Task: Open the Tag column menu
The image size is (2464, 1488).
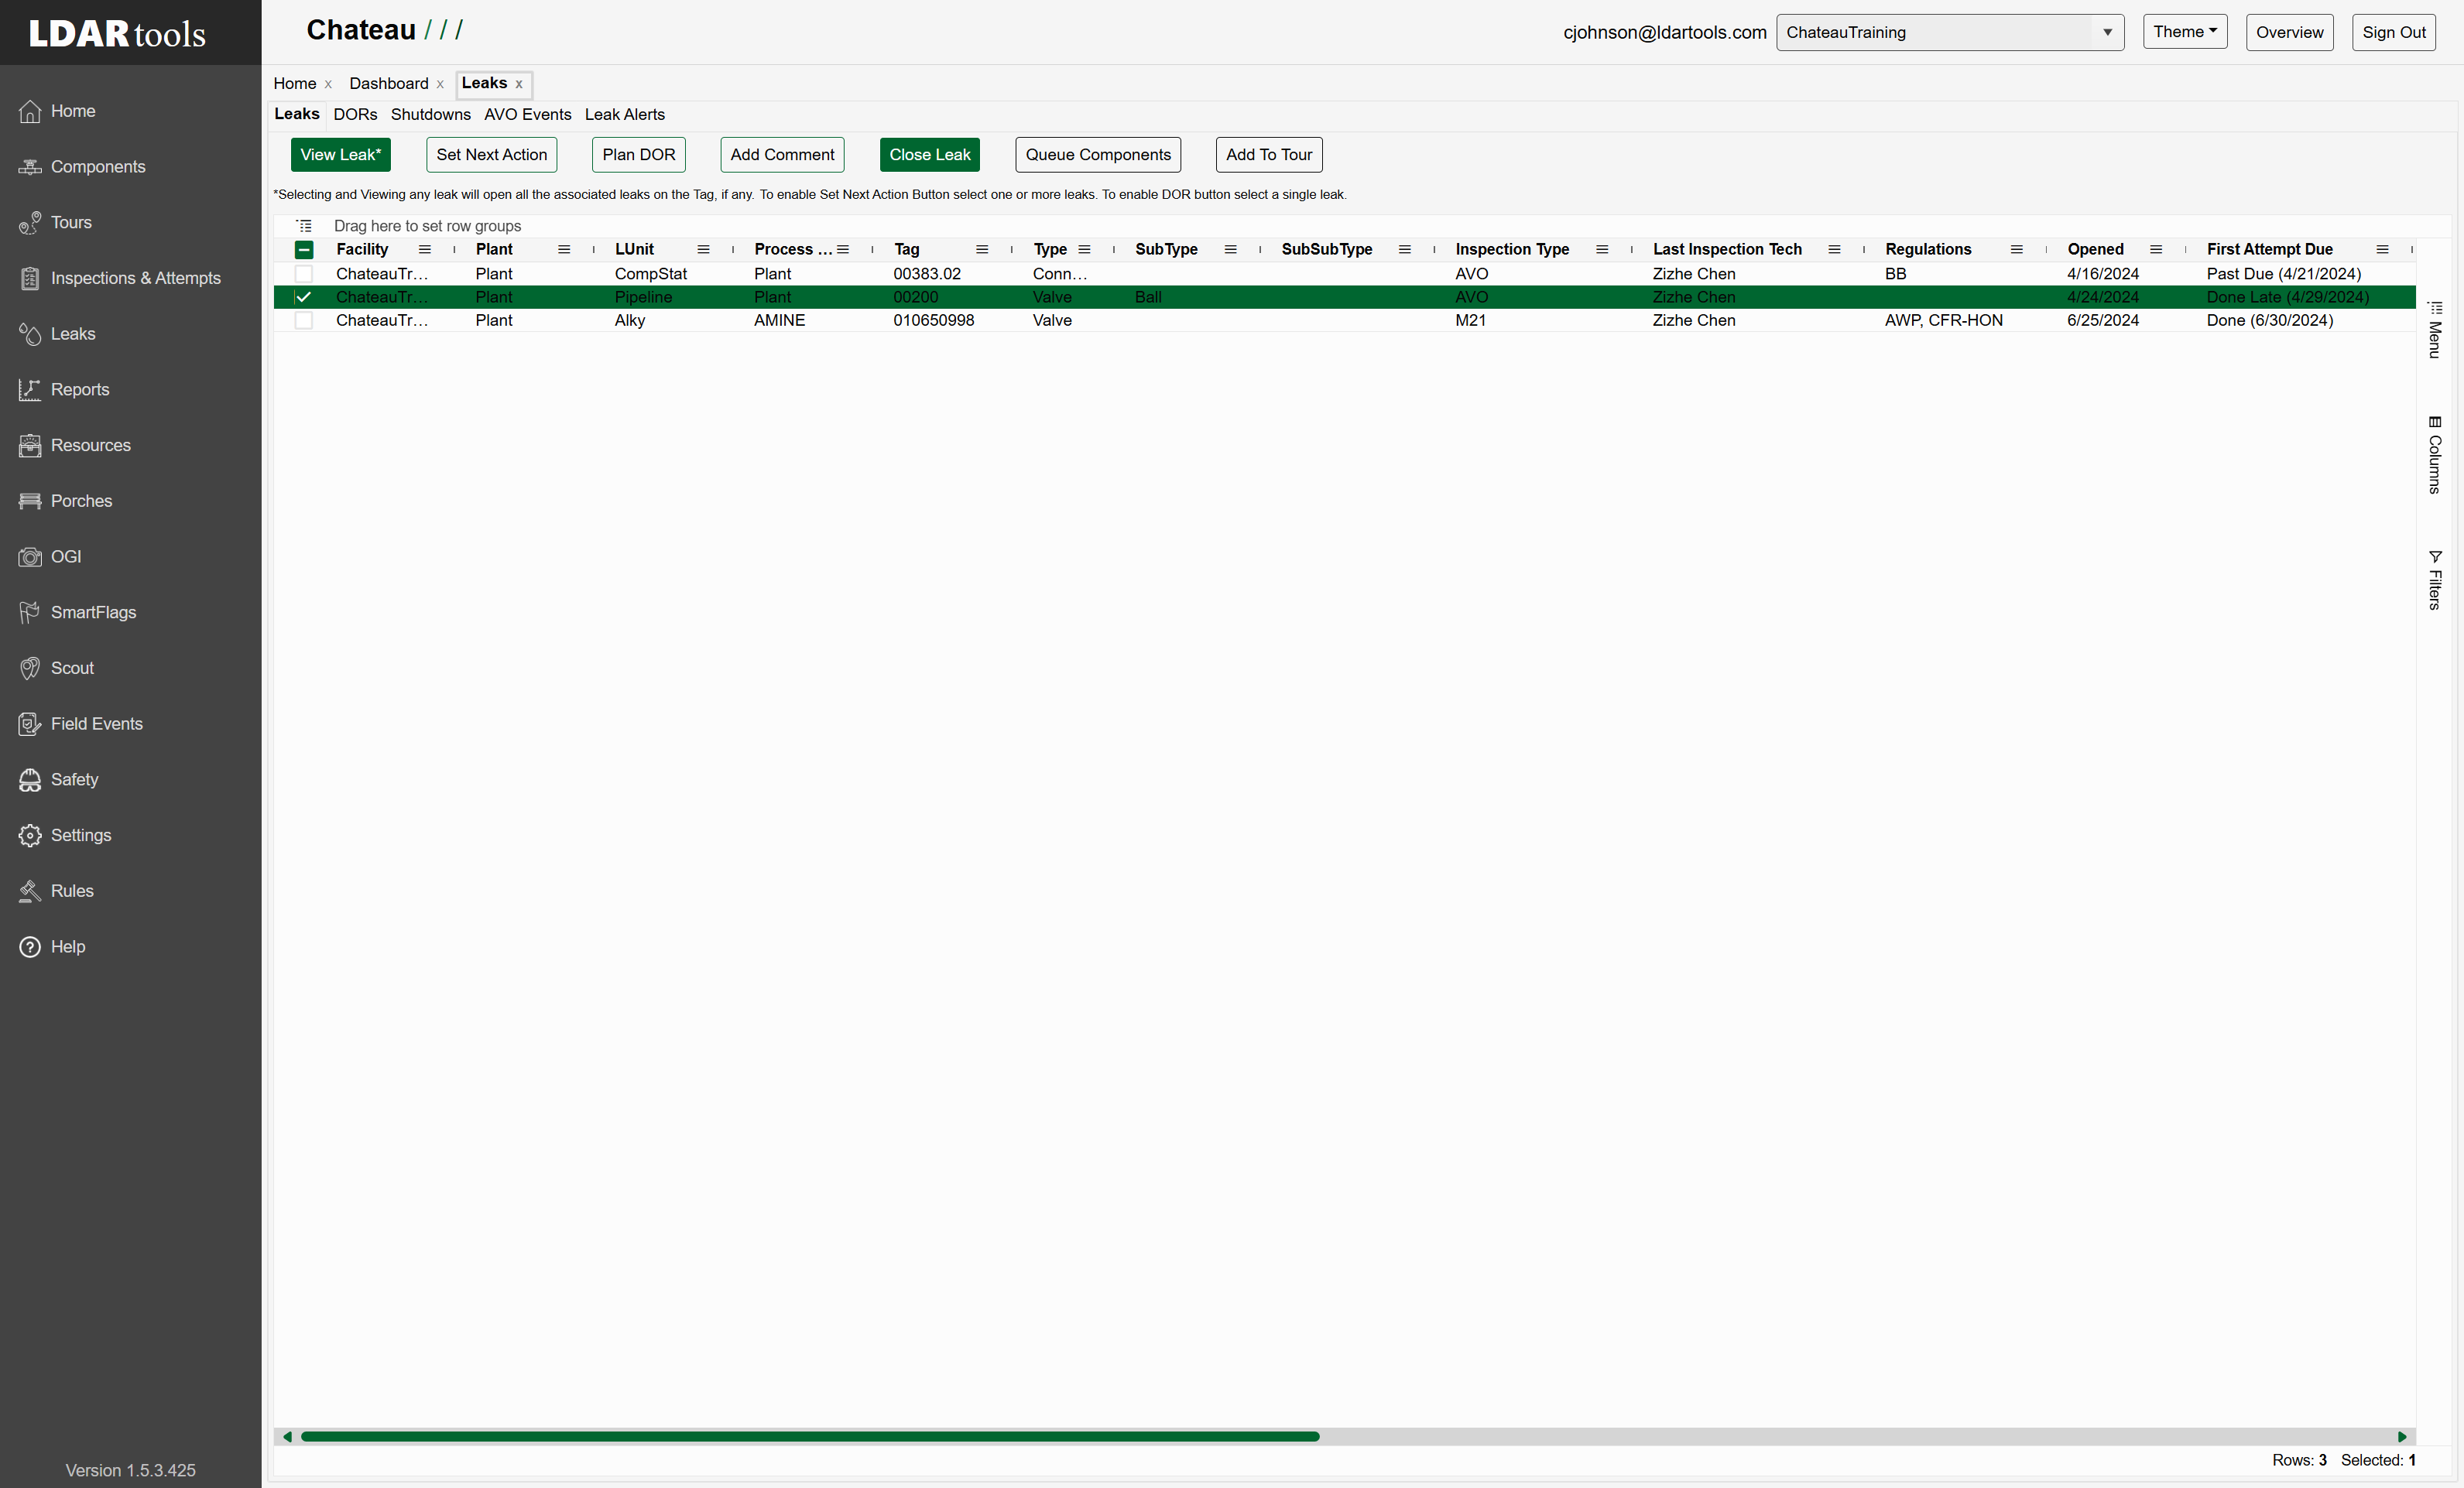Action: [x=982, y=250]
